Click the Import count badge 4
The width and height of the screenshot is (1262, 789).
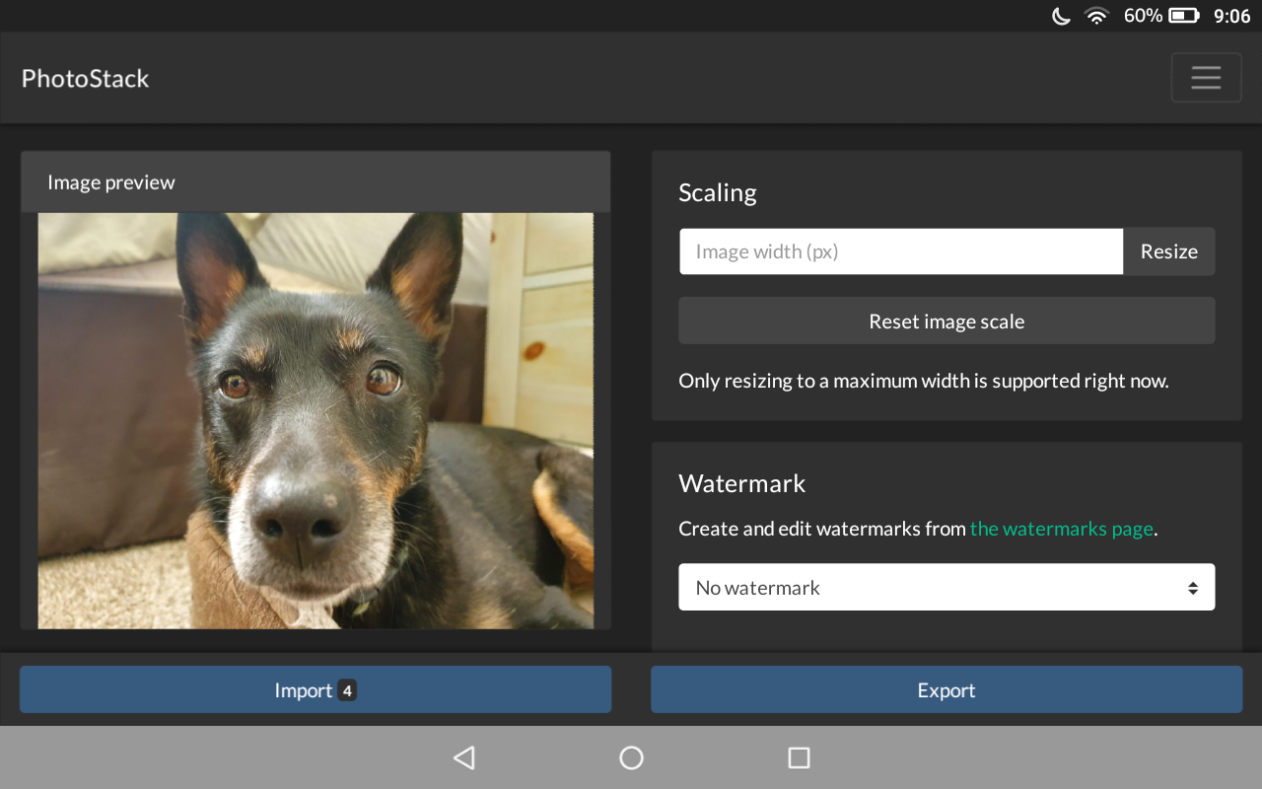(x=347, y=690)
